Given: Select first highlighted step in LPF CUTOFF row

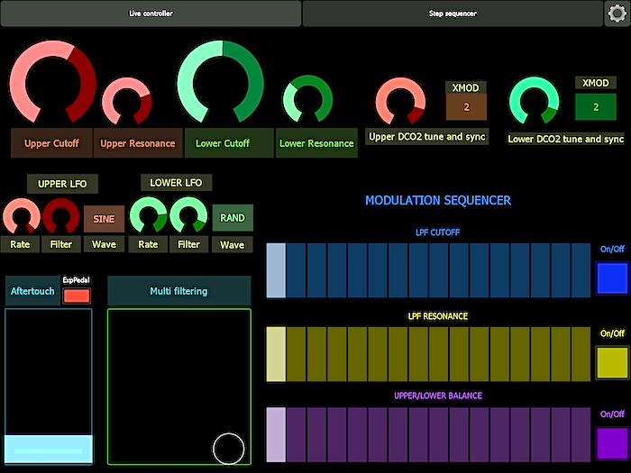Looking at the screenshot, I should point(276,270).
